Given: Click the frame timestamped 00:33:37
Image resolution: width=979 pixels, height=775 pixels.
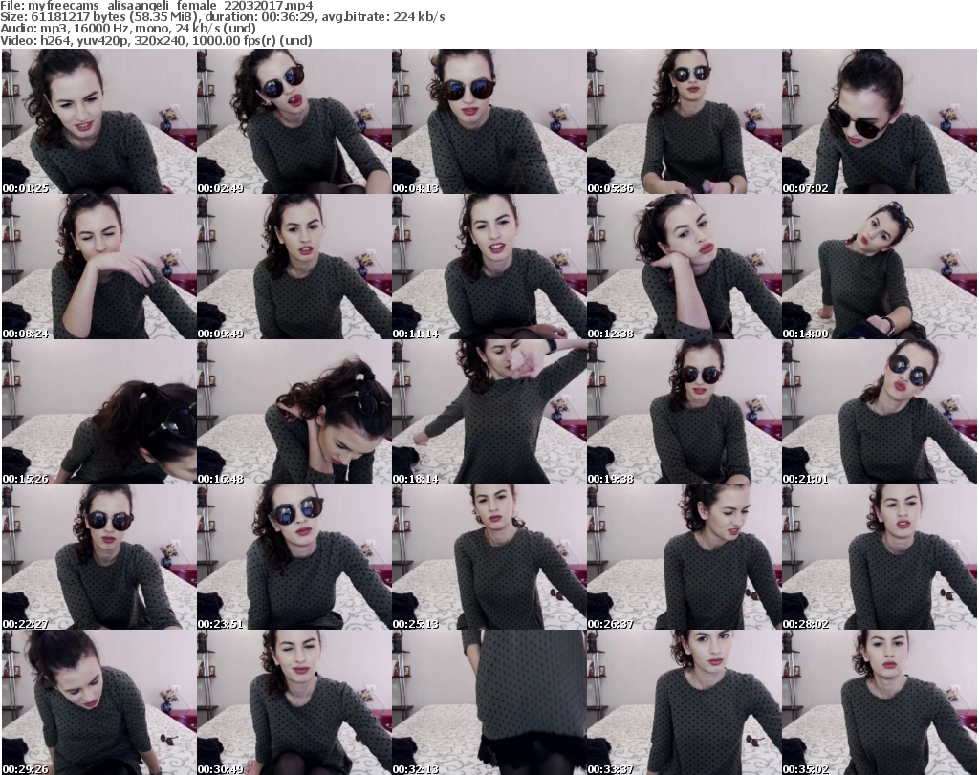Looking at the screenshot, I should pyautogui.click(x=685, y=702).
